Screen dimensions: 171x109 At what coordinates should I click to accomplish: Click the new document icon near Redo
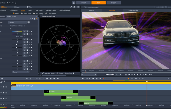coord(15,3)
